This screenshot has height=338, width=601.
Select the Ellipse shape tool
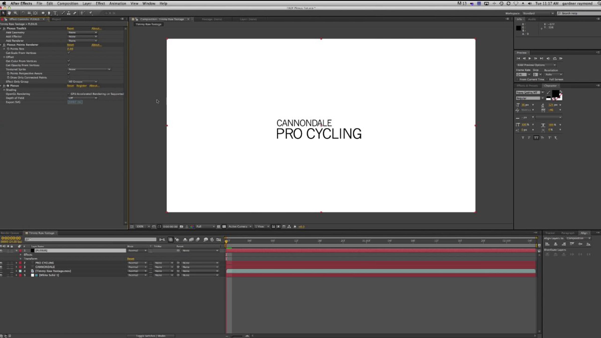click(43, 13)
